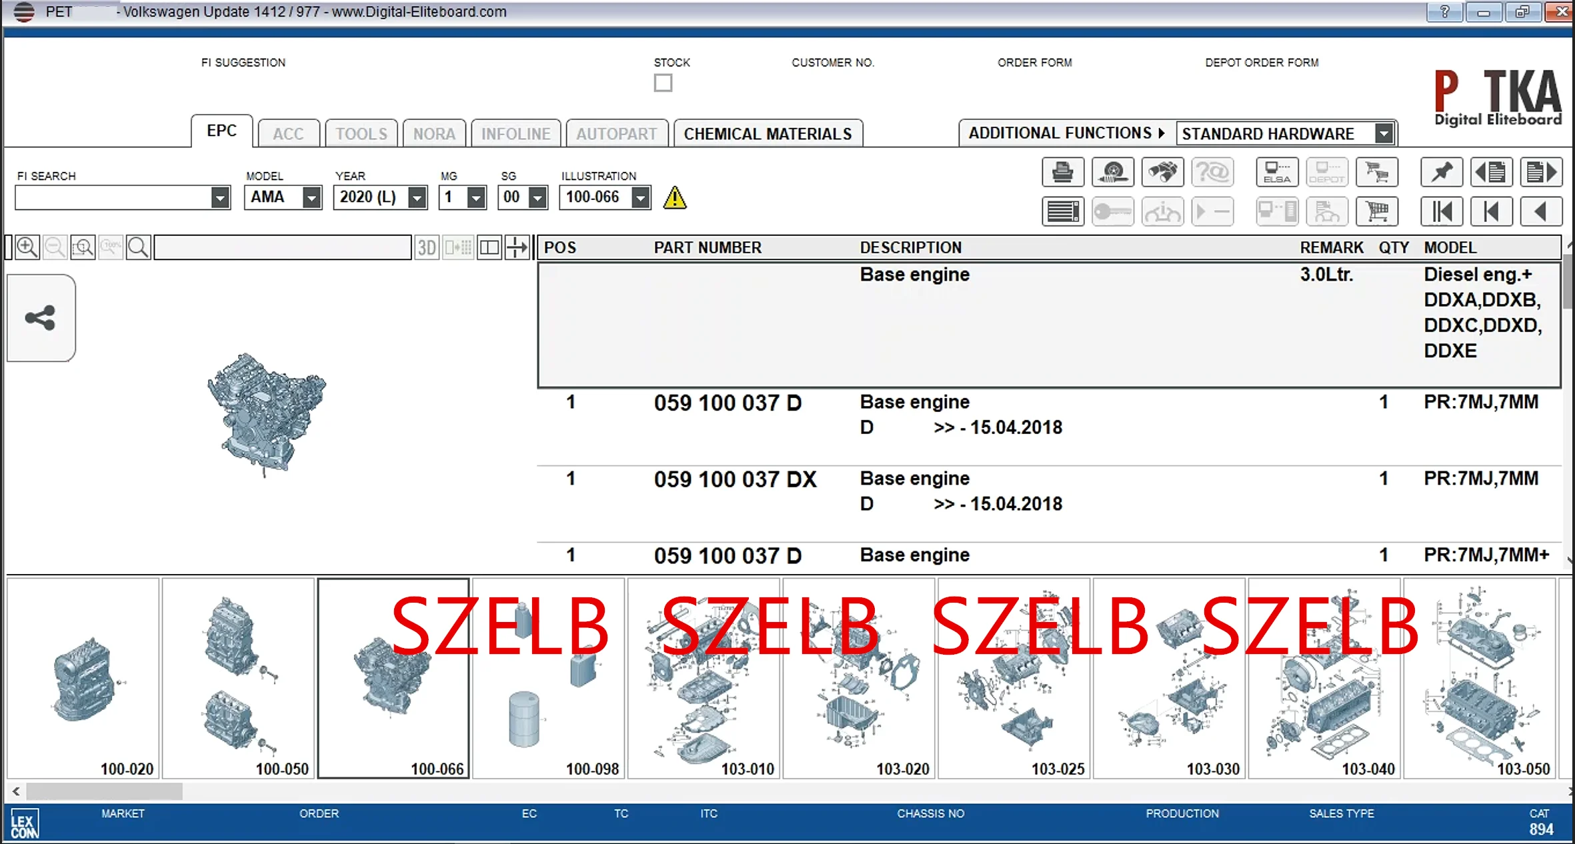This screenshot has width=1575, height=844.
Task: Click ADDITIONAL FUNCTIONS button
Action: (1066, 133)
